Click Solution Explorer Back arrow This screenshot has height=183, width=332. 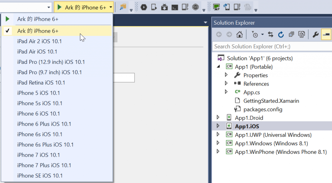(x=219, y=34)
